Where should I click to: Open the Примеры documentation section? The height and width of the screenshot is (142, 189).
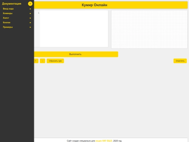point(17,27)
